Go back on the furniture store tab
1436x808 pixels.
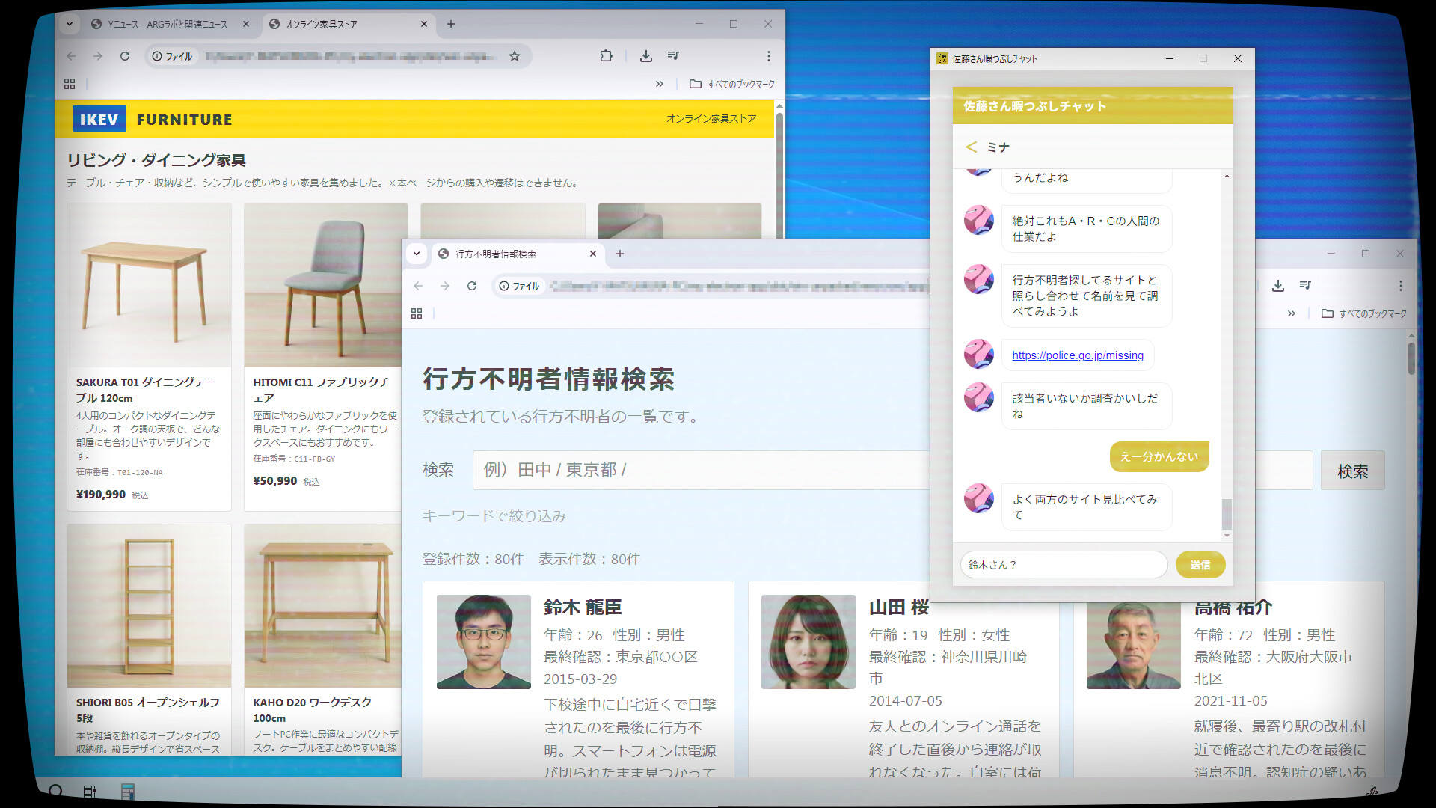(70, 55)
